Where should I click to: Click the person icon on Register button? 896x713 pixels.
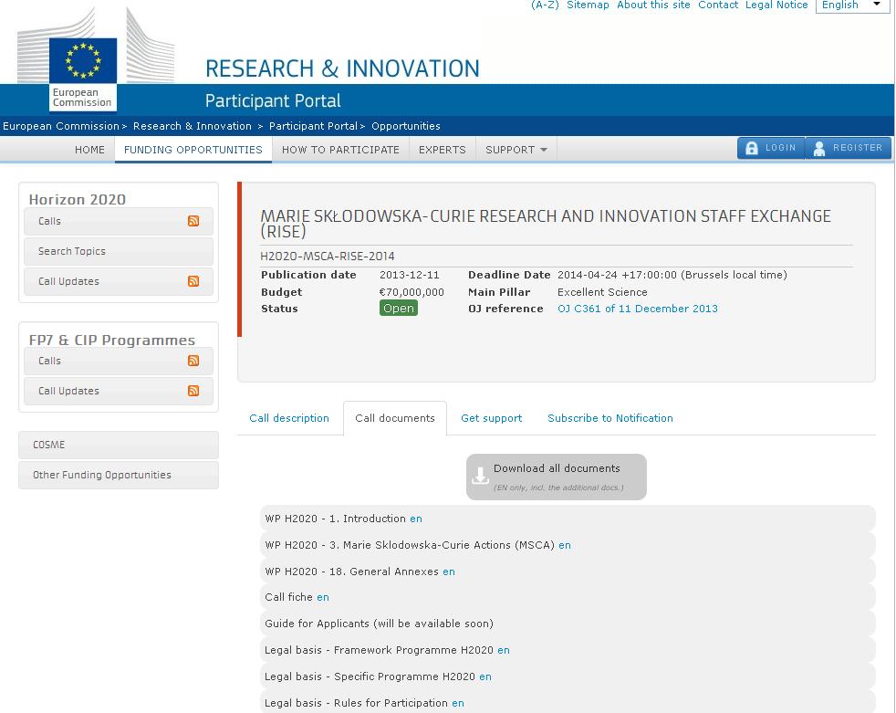point(818,148)
